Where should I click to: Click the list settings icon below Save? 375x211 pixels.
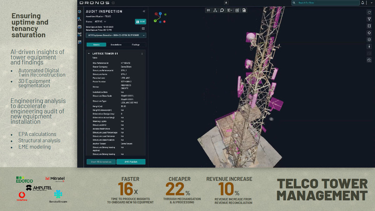pos(143,29)
